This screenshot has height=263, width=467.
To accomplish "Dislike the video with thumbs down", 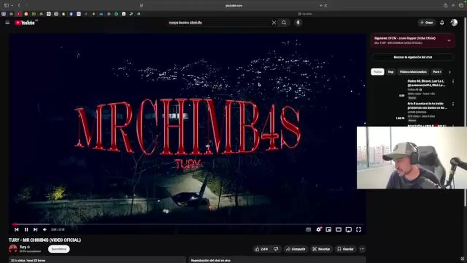I will tap(276, 249).
